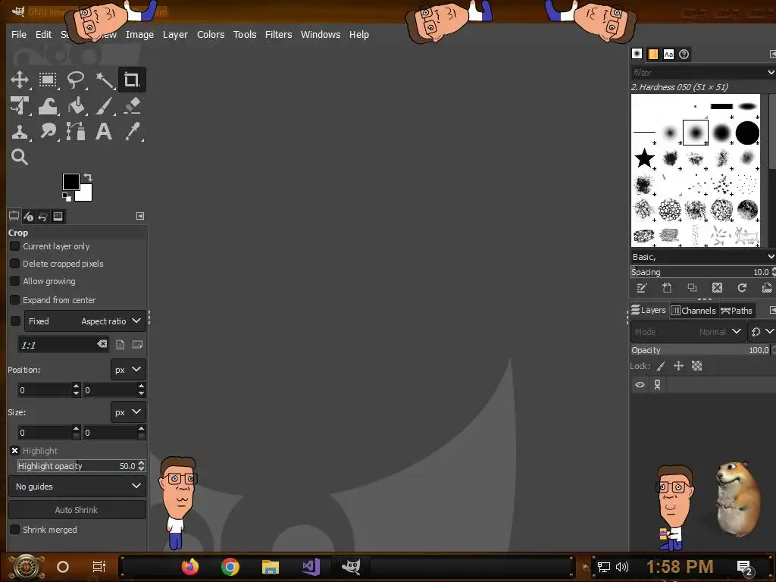This screenshot has height=582, width=776.
Task: Enable Delete cropped pixels checkbox
Action: pyautogui.click(x=15, y=263)
